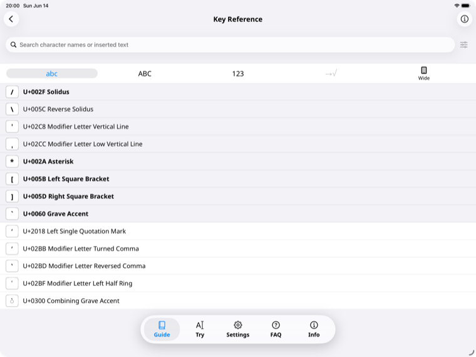
Task: Tap the Reverse Solidus backslash key icon
Action: coord(12,109)
